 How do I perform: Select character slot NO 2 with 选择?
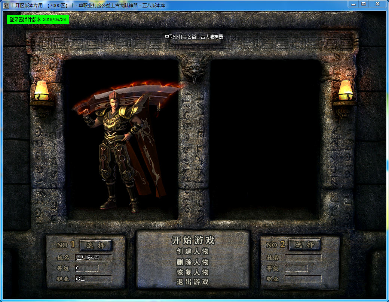pyautogui.click(x=305, y=245)
